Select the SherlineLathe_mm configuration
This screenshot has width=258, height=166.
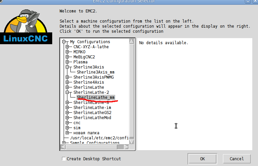tap(96, 98)
